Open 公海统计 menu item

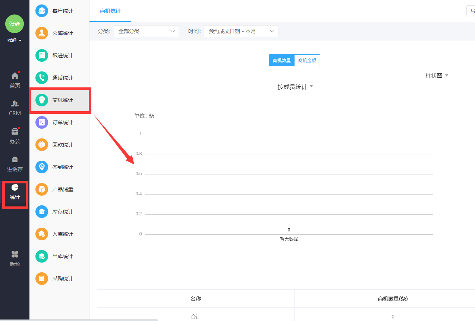pos(60,33)
